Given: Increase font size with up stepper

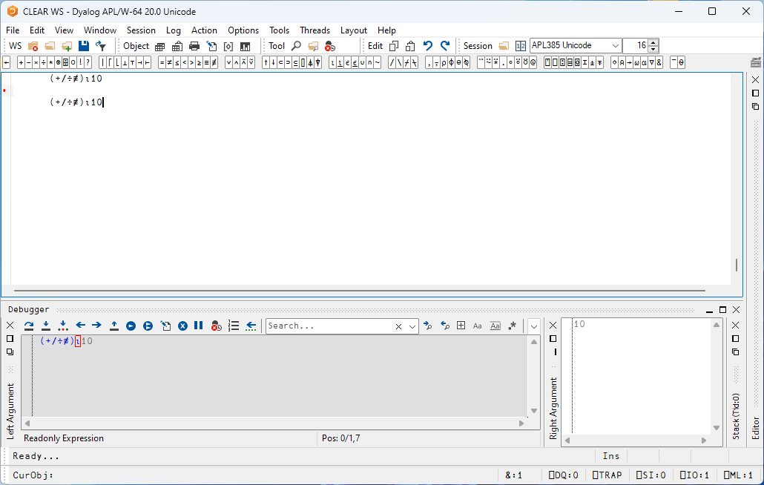Looking at the screenshot, I should pos(653,42).
